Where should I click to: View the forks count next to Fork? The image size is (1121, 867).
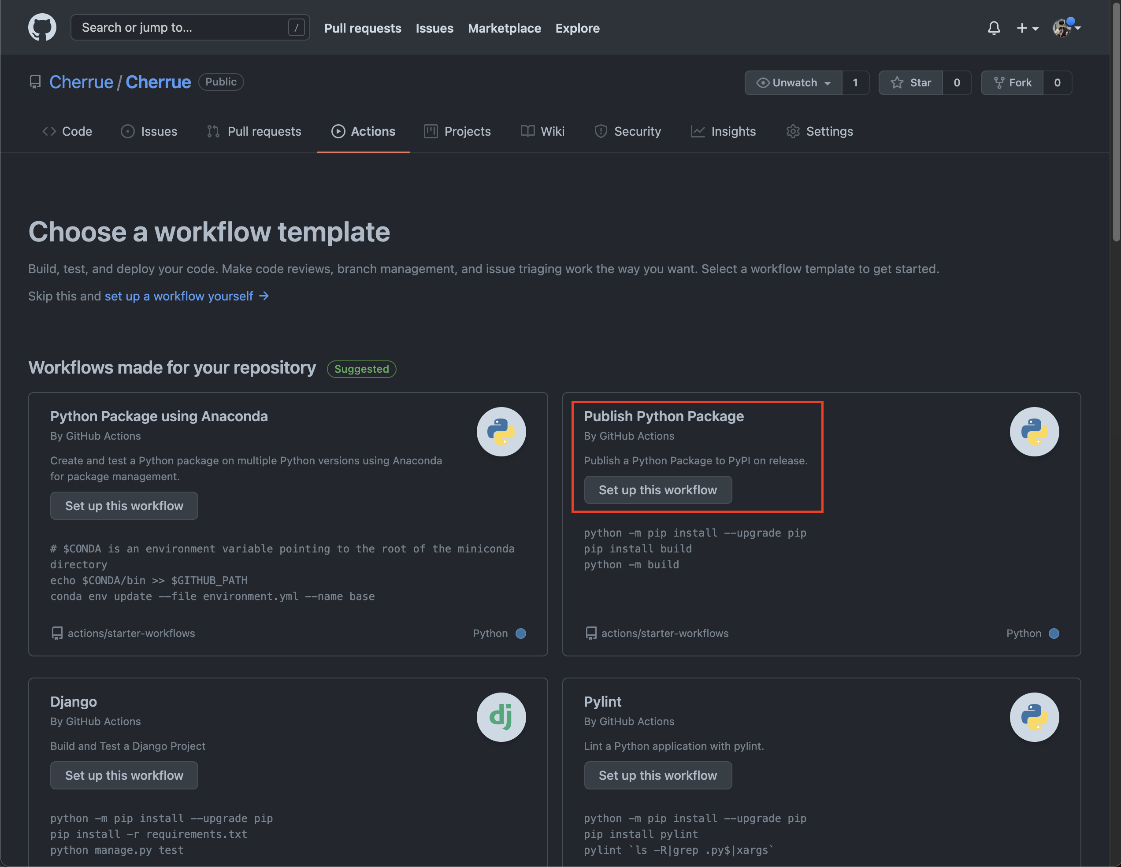coord(1058,82)
